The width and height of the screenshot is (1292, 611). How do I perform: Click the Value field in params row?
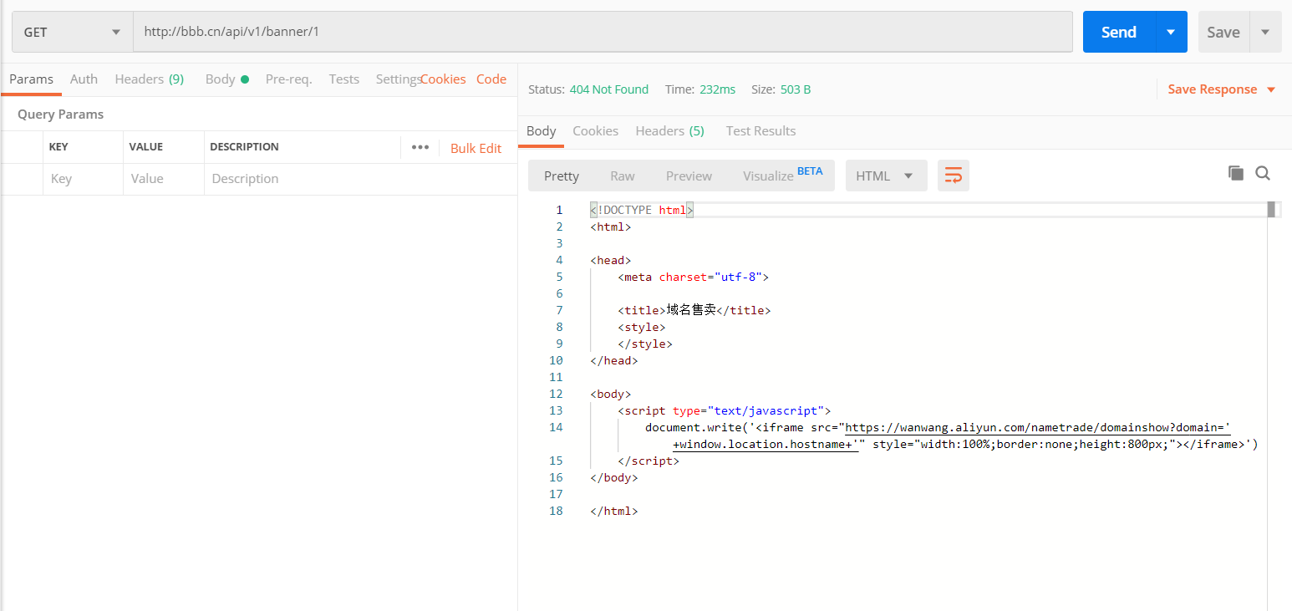[x=163, y=179]
